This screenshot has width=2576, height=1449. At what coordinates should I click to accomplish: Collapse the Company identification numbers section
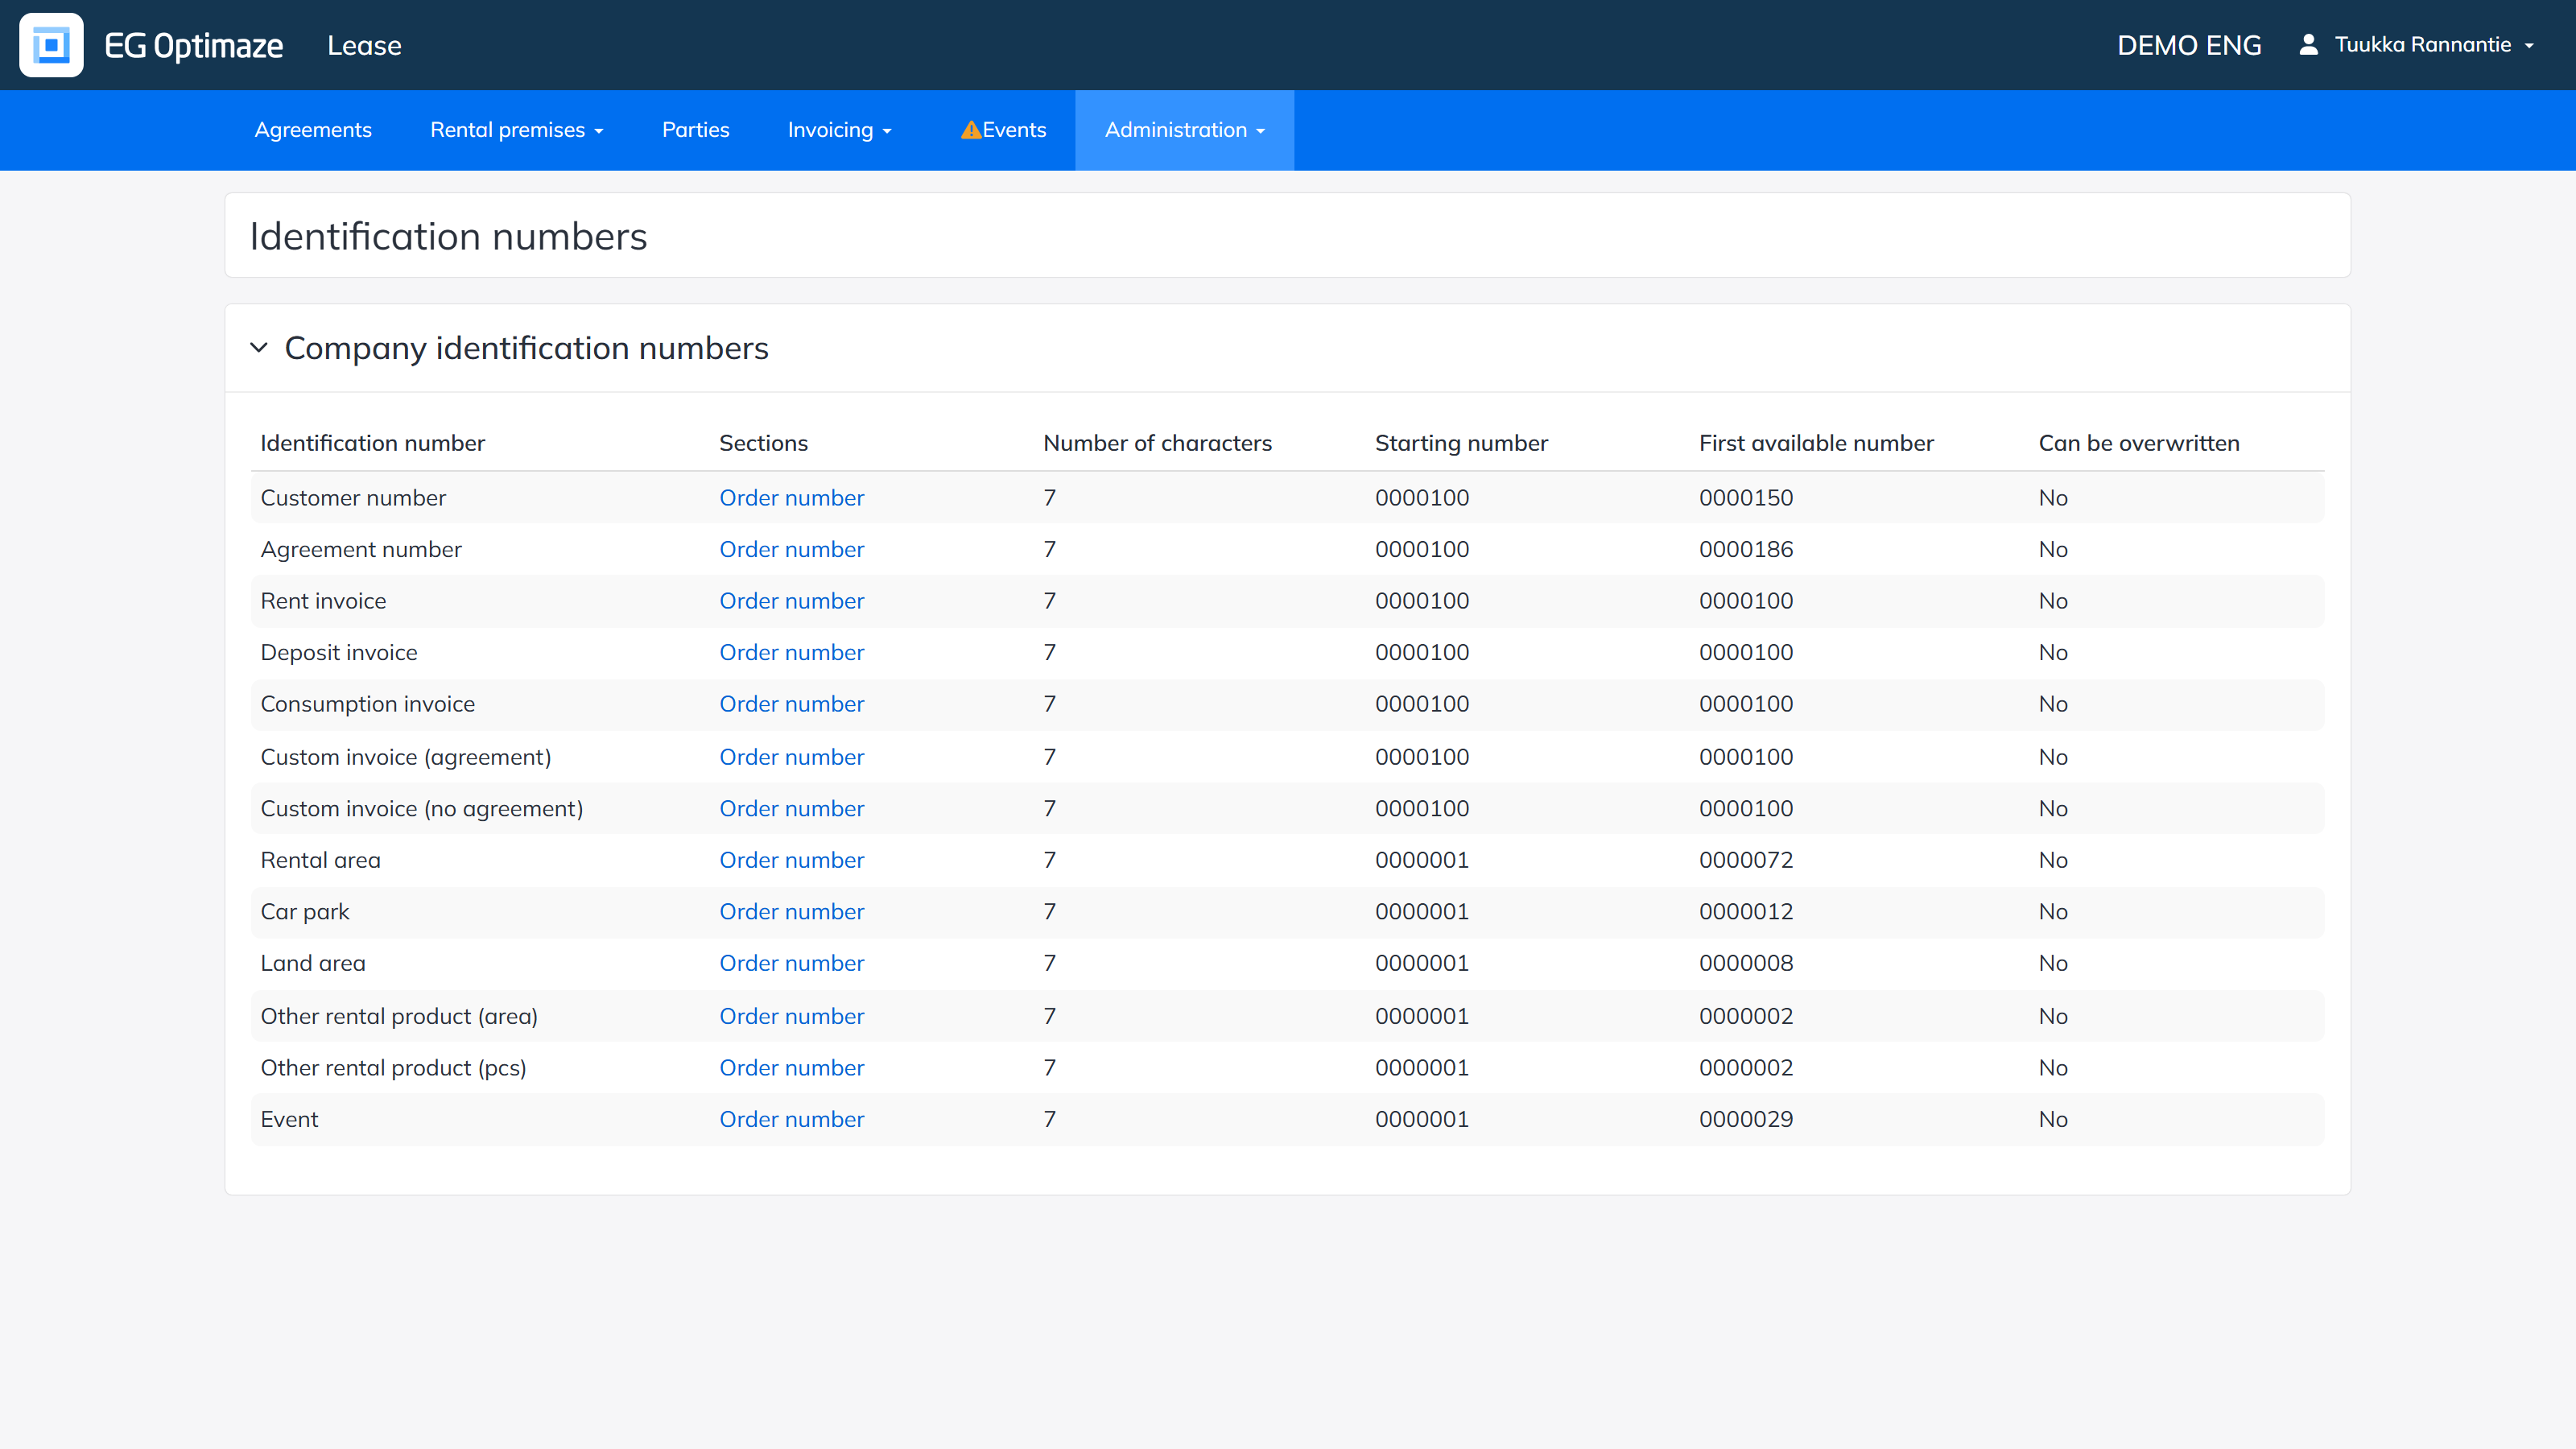click(259, 348)
